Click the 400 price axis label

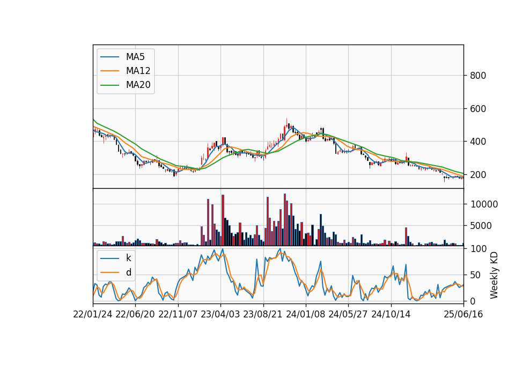[478, 142]
